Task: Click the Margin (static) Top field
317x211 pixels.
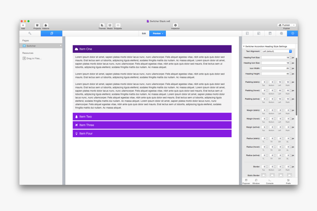Action: click(x=264, y=110)
